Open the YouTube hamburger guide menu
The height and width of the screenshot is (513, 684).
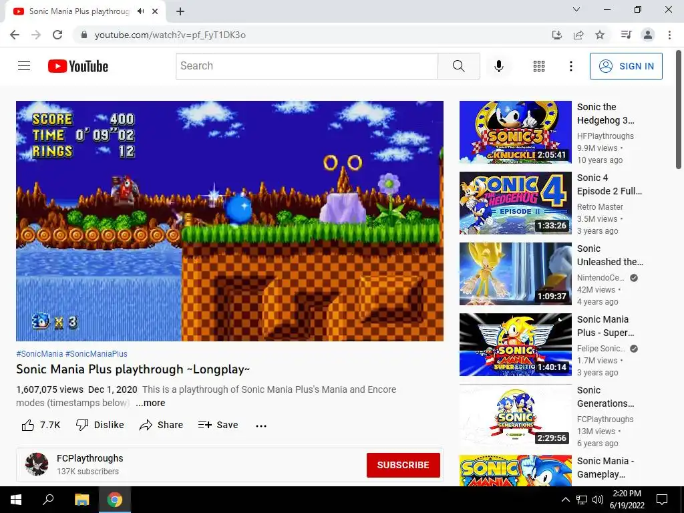pyautogui.click(x=24, y=66)
